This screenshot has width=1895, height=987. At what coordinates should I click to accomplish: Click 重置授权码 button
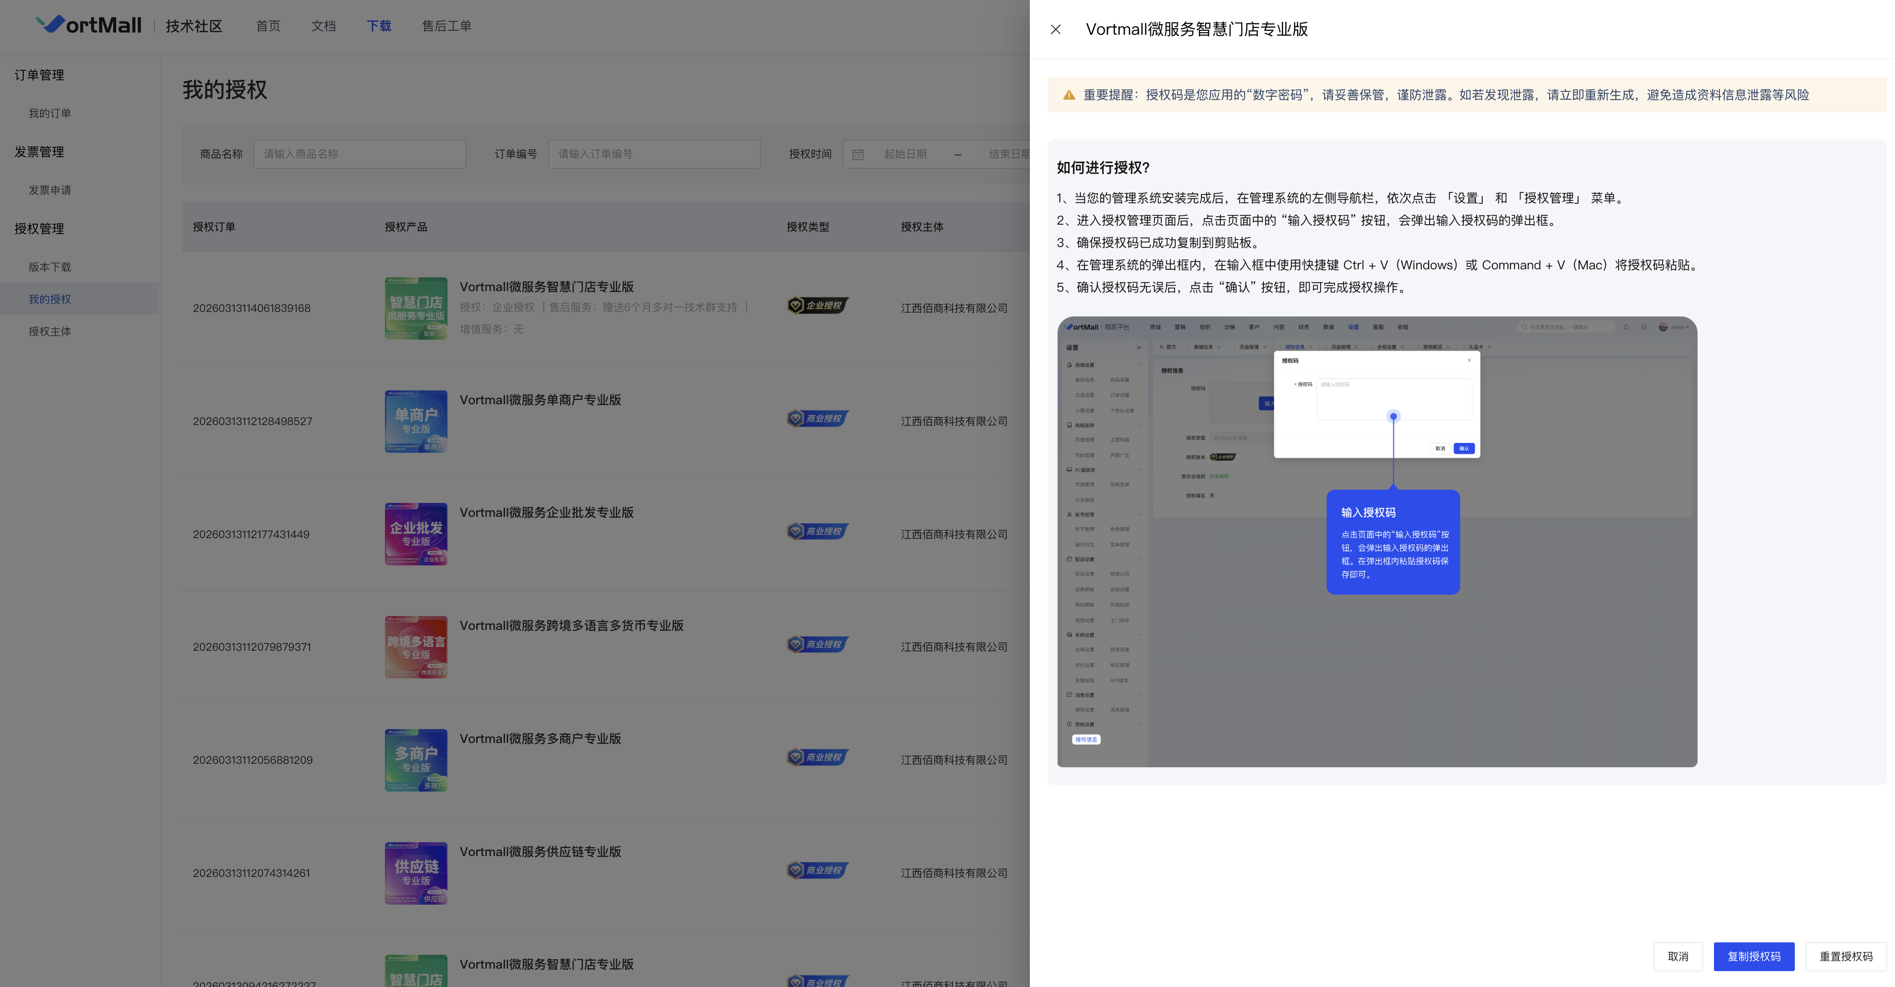click(1846, 956)
